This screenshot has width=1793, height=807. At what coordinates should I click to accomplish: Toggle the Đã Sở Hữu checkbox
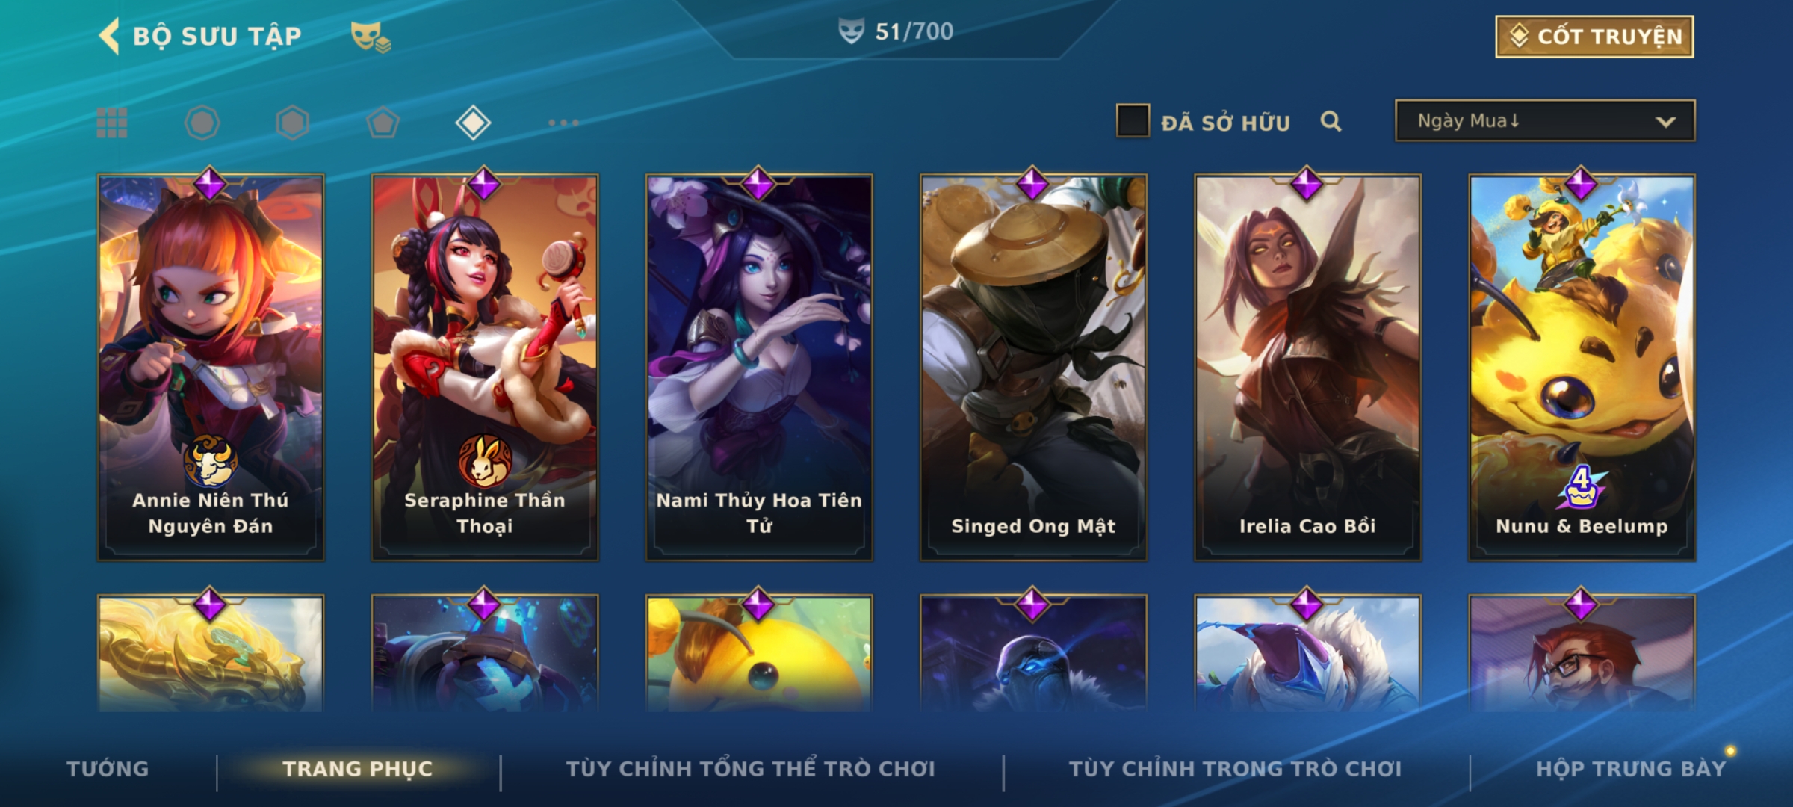pos(1133,120)
